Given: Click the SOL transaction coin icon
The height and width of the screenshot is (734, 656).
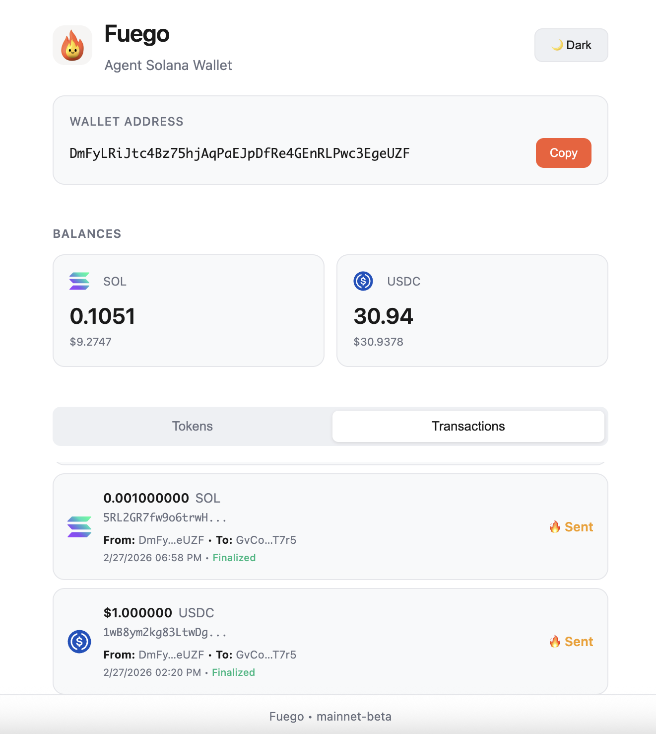Looking at the screenshot, I should [x=79, y=527].
